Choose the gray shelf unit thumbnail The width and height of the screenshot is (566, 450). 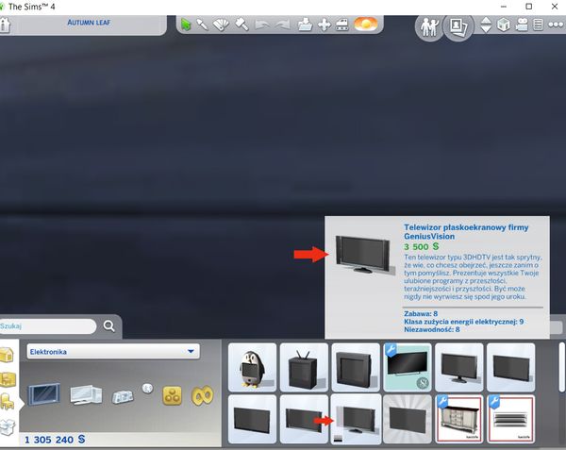pos(510,419)
